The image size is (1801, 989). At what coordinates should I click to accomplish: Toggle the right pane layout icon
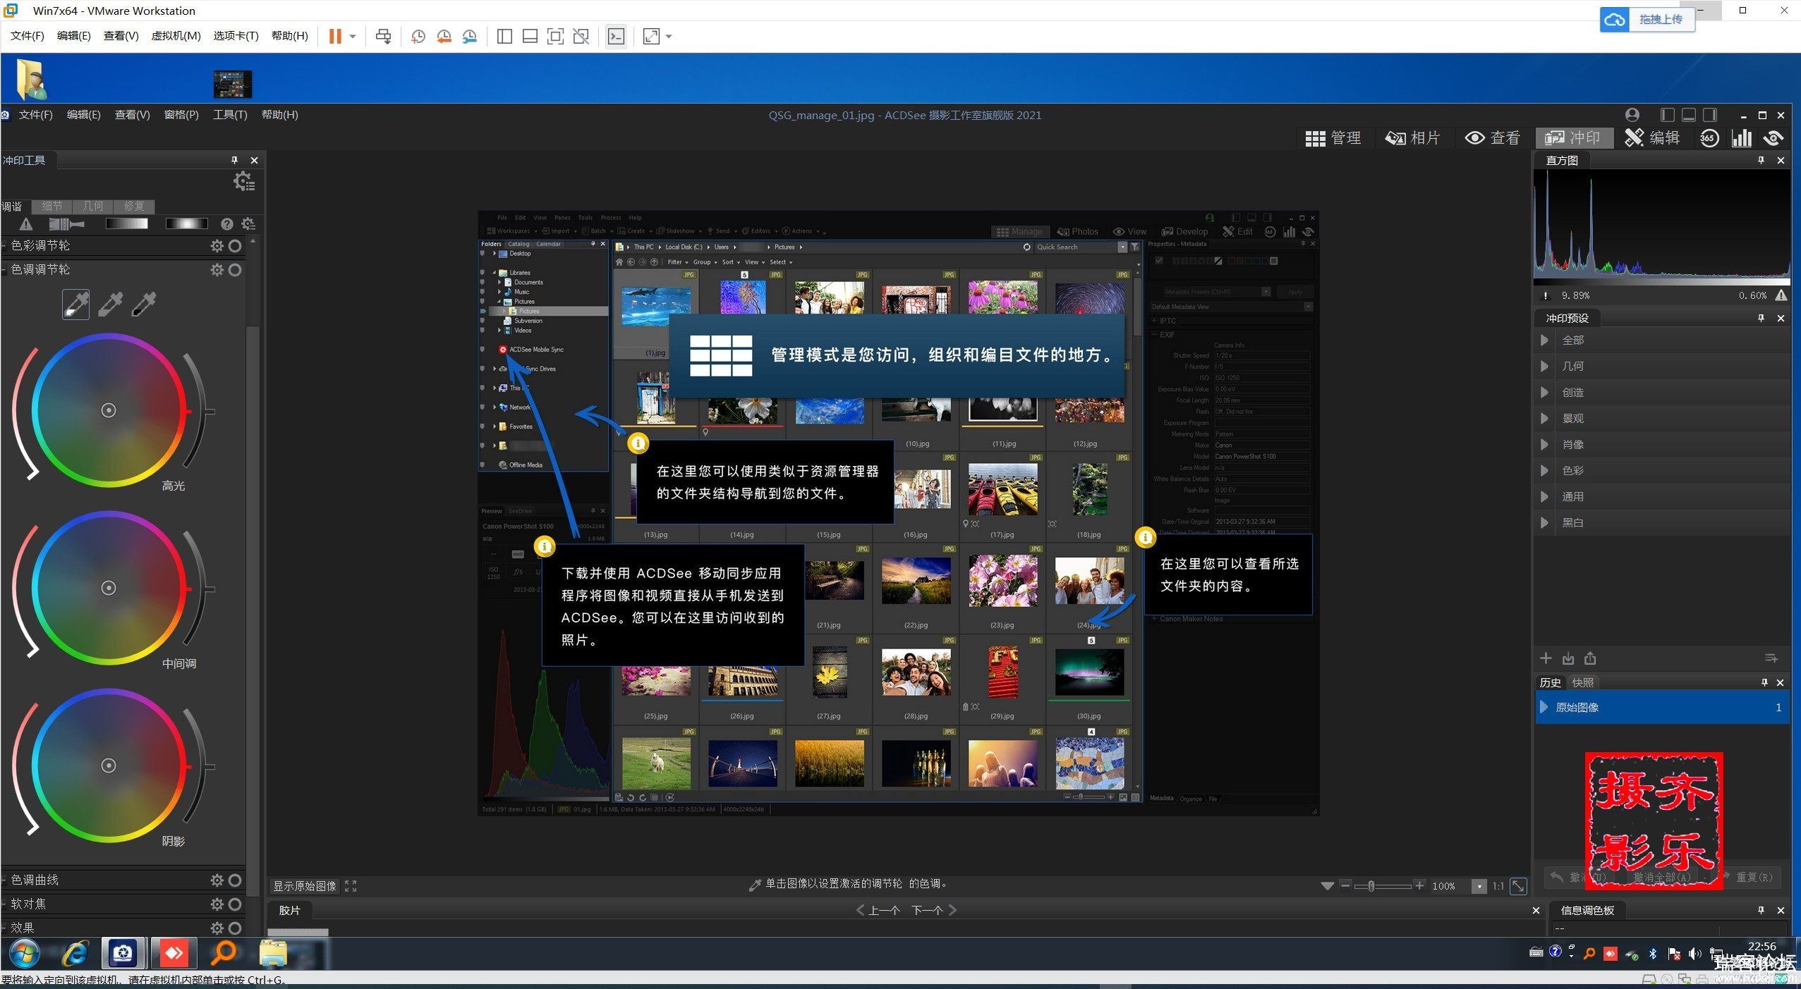(1710, 115)
